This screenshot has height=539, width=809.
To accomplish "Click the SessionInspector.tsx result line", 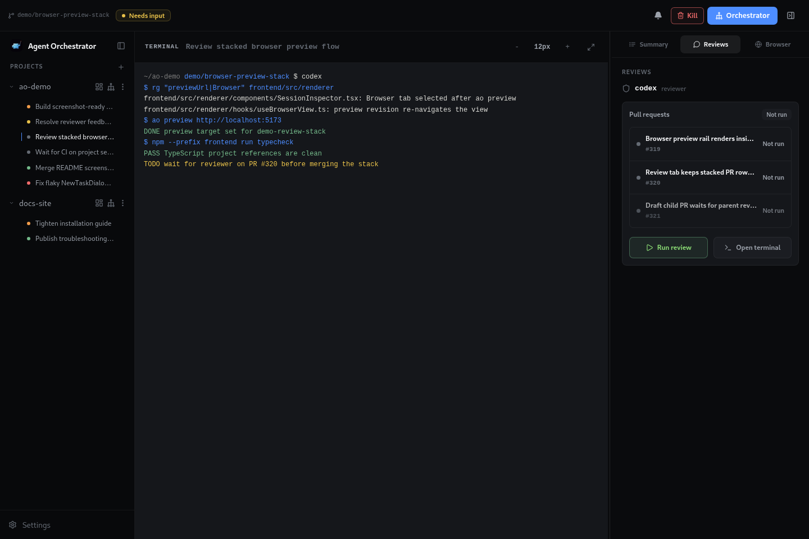I will pyautogui.click(x=330, y=99).
